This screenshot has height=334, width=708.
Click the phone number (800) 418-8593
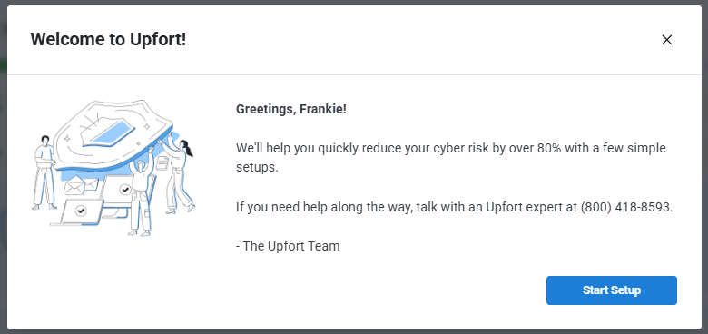625,207
